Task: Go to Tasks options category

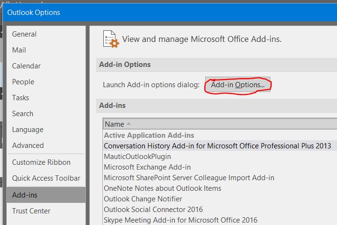Action: pos(21,98)
